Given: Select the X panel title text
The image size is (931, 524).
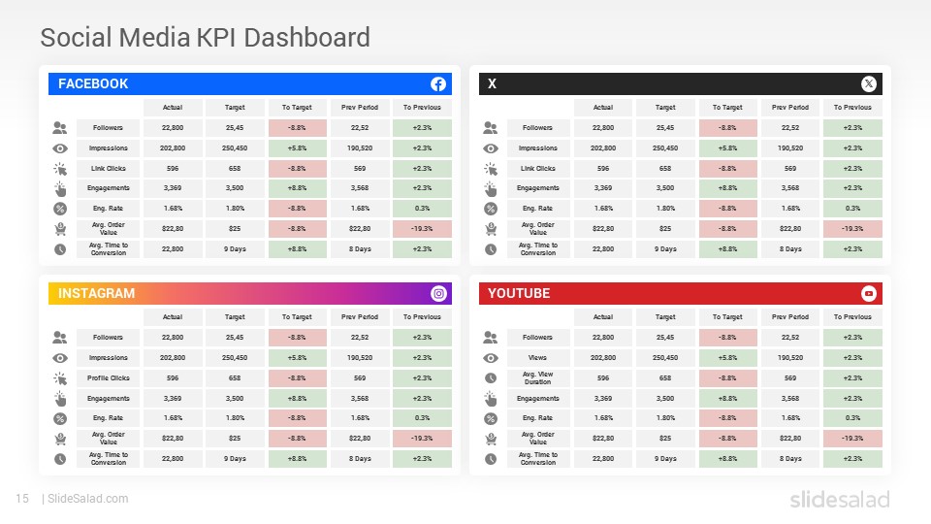Looking at the screenshot, I should 493,83.
